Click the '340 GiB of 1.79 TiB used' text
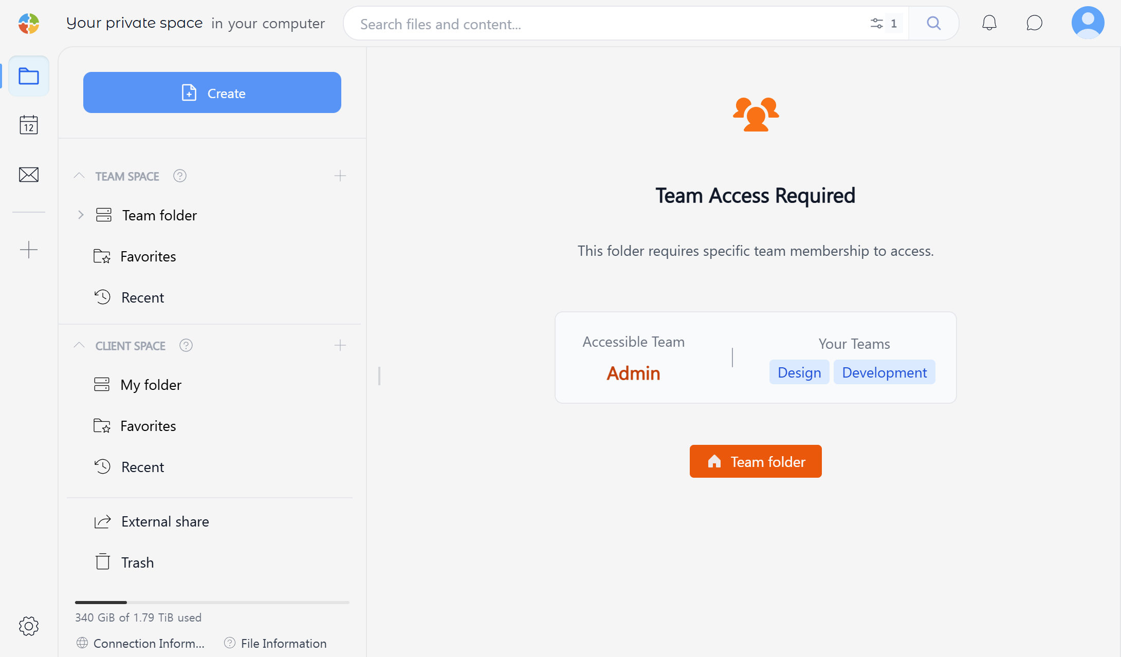1121x657 pixels. tap(138, 617)
